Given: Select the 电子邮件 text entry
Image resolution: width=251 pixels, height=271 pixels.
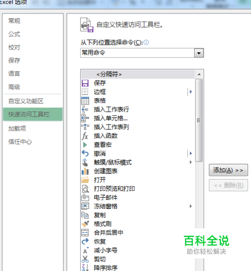Looking at the screenshot, I should click(x=105, y=197).
